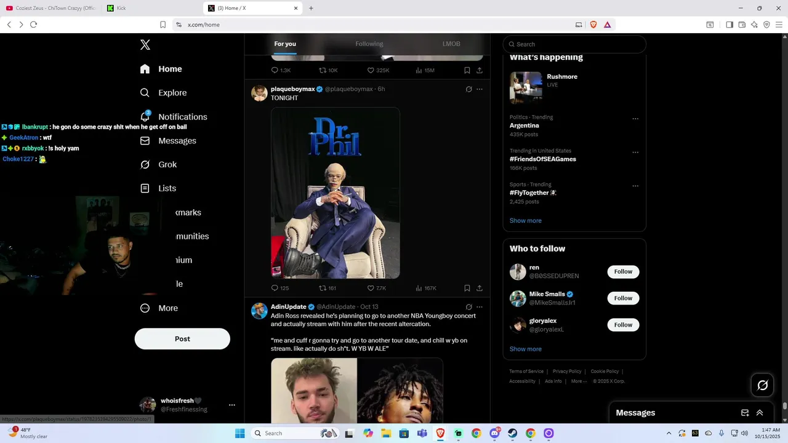Open Brave Shields icon in address bar
788x443 pixels.
593,25
